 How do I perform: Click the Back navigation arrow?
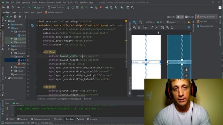18,7
